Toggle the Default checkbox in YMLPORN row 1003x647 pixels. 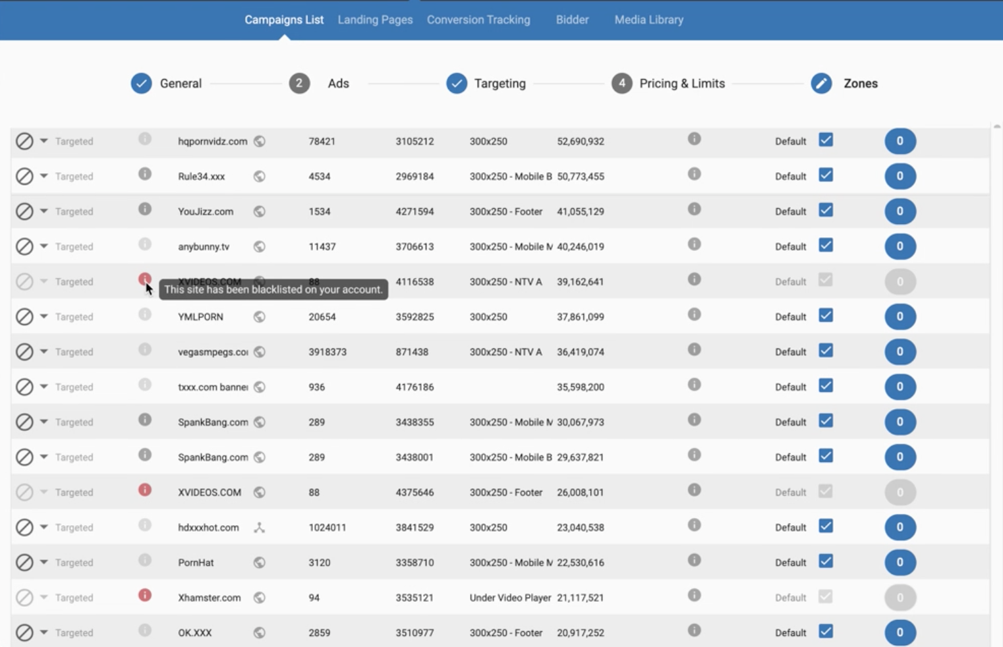[826, 316]
